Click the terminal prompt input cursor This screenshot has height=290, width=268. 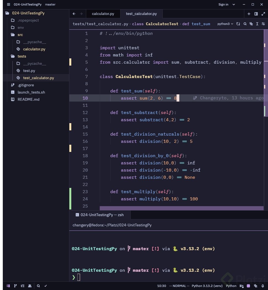pyautogui.click(x=79, y=277)
